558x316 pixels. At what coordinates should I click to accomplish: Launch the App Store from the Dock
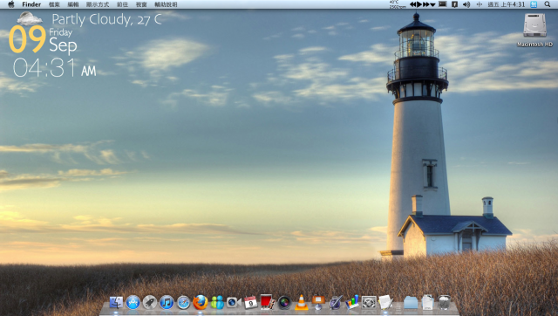pyautogui.click(x=133, y=302)
